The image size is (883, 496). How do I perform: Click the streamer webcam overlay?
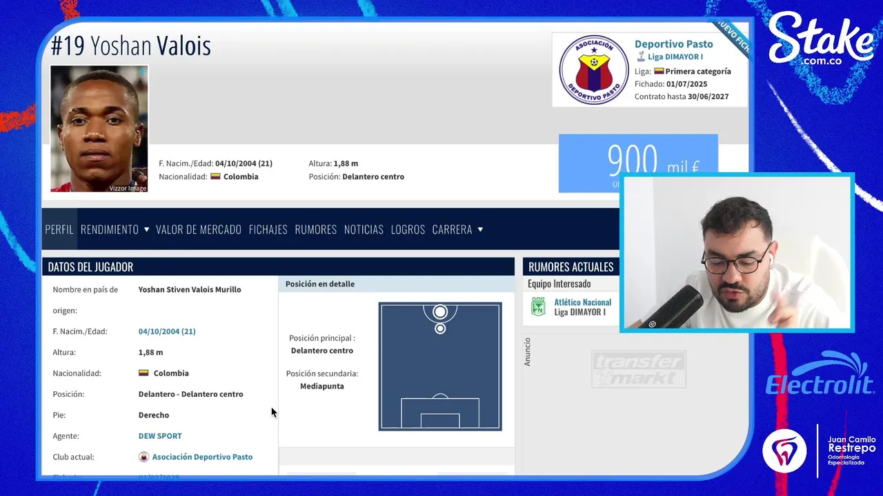click(737, 253)
